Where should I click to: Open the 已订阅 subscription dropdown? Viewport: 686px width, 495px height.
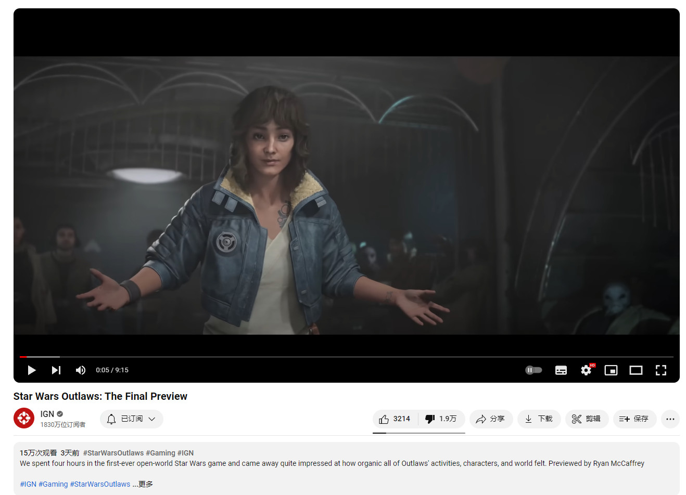tap(132, 419)
